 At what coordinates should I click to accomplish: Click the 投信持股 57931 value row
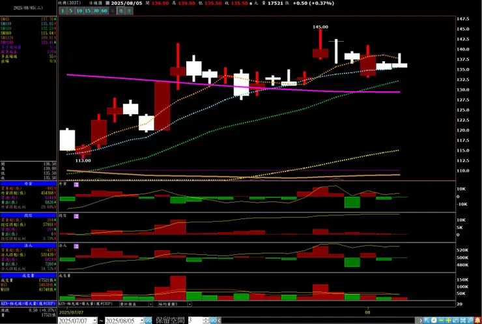(28, 225)
